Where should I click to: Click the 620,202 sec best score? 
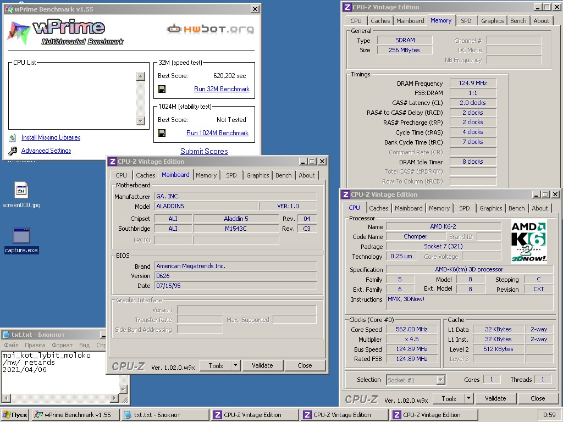(x=229, y=76)
